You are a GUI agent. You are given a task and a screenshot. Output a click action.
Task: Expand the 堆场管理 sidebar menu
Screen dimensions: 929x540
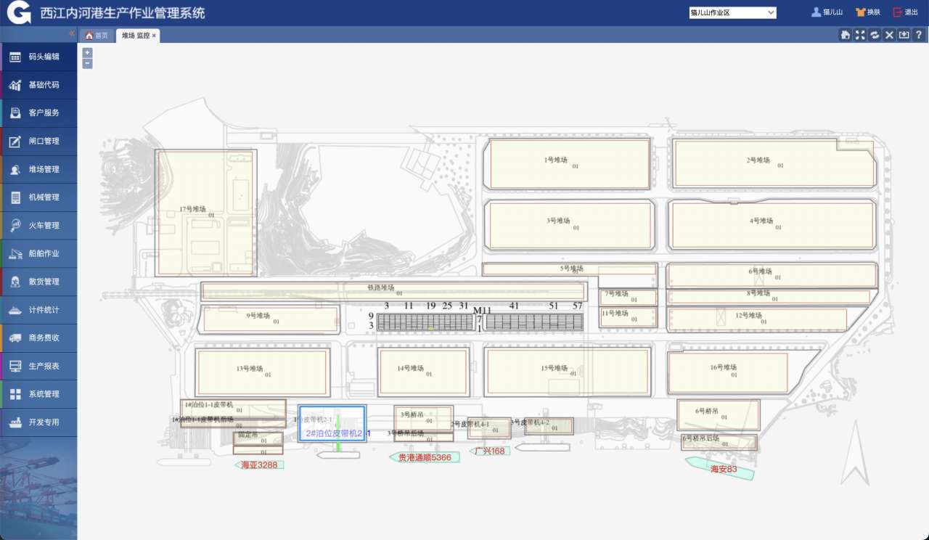click(38, 169)
